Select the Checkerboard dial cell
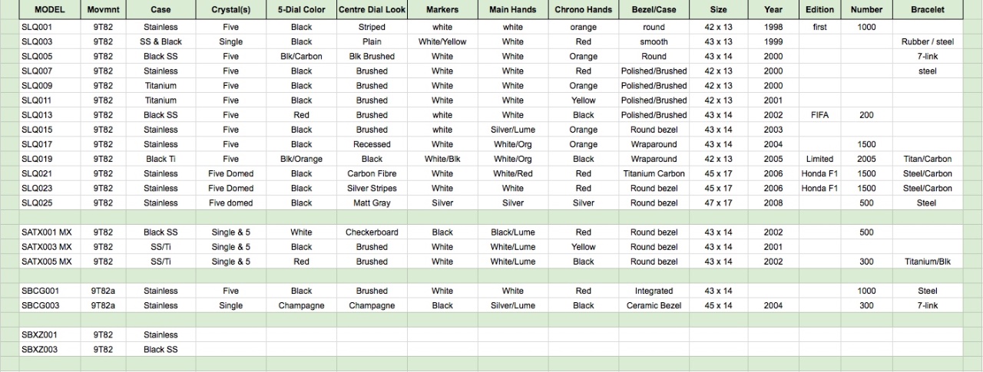The image size is (983, 372). point(372,232)
